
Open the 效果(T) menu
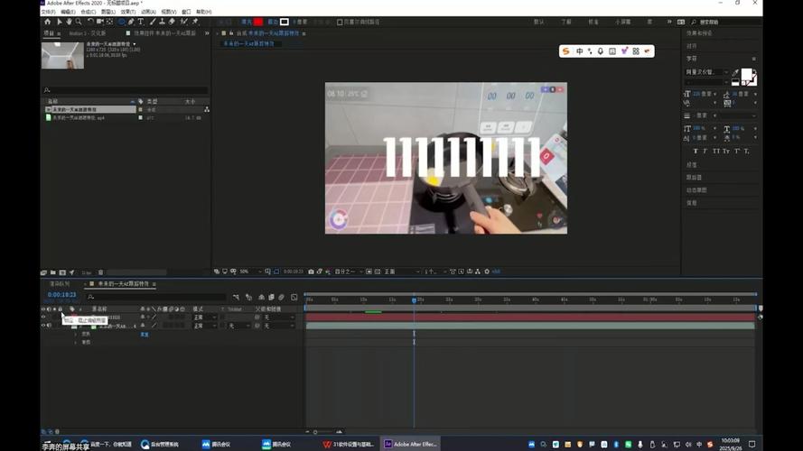pyautogui.click(x=128, y=12)
